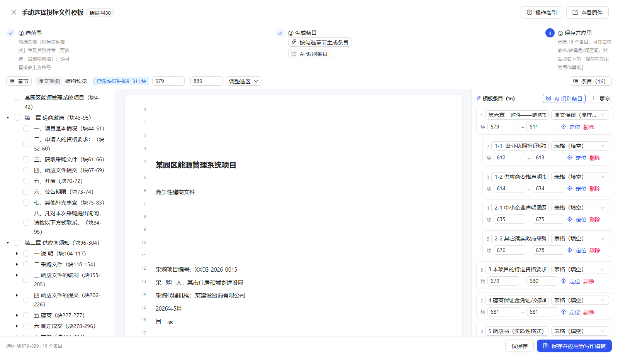Check 第一章 磋商邀请 checkbox
The image size is (618, 355).
[x=17, y=118]
